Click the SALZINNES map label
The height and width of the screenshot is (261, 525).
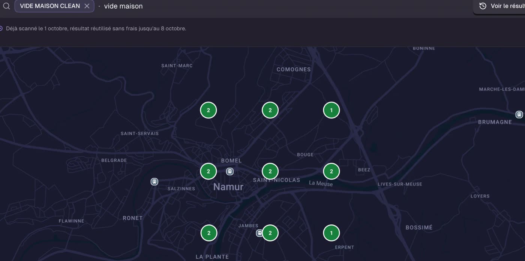[x=181, y=189]
